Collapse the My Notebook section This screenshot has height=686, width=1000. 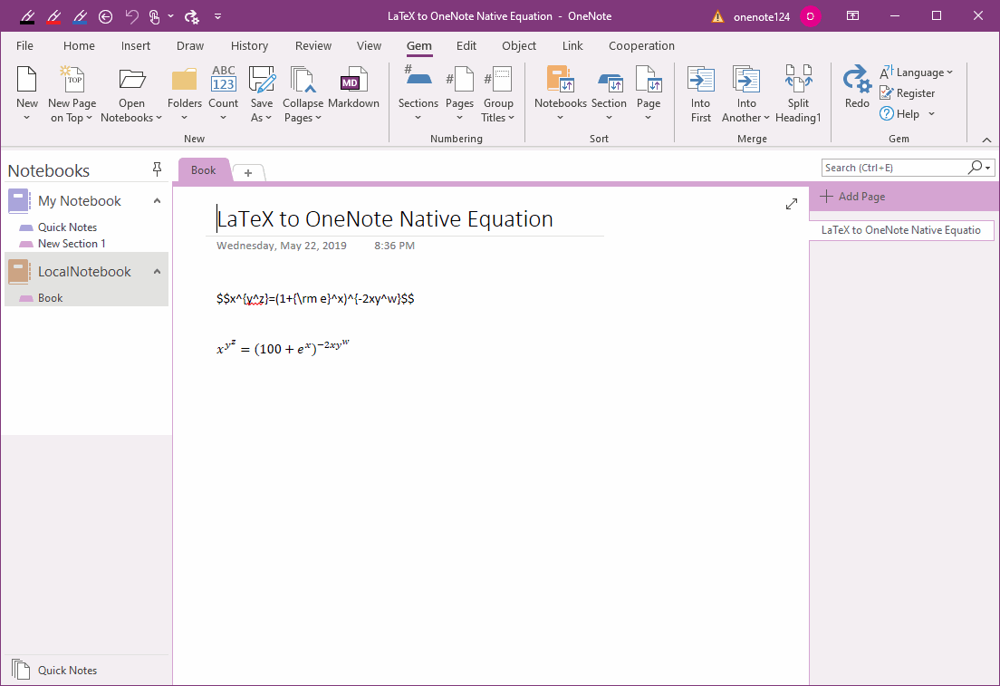(156, 200)
